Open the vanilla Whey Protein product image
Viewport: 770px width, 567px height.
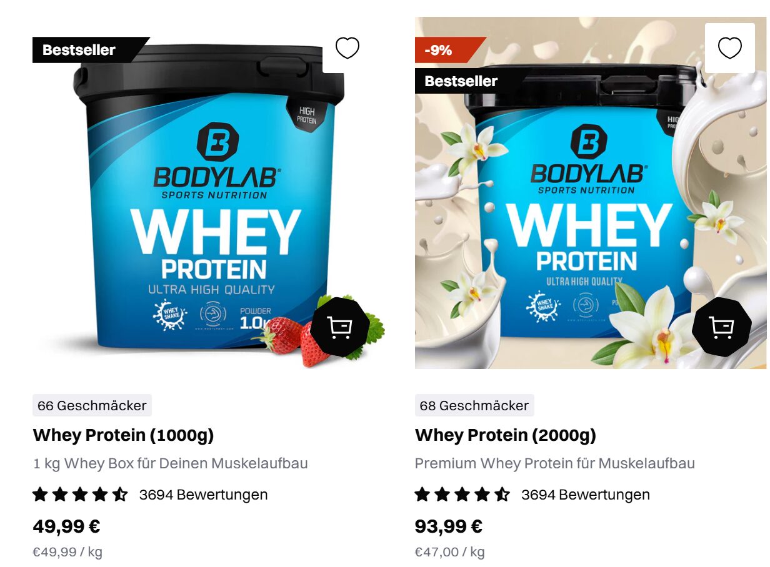(x=591, y=193)
